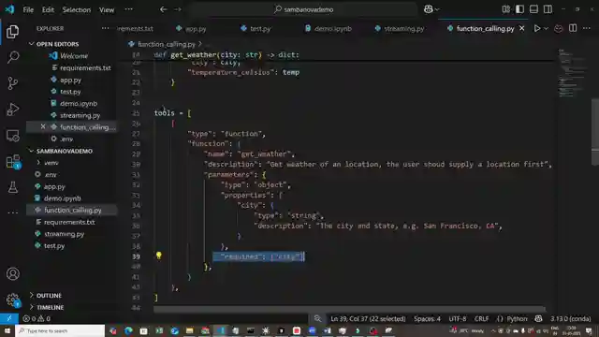Click the Windows Start button
The height and width of the screenshot is (337, 599).
click(7, 330)
